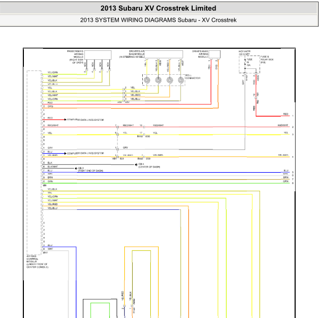Viewport: 319px width, 318px height.
Task: Click the "BRN" label at far right edge
Action: click(x=286, y=178)
